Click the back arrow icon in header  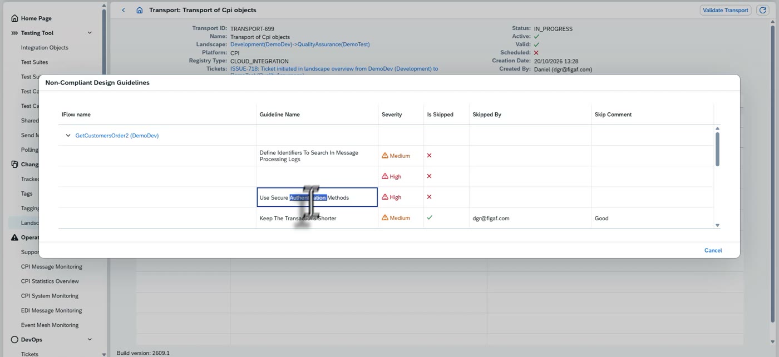tap(124, 10)
